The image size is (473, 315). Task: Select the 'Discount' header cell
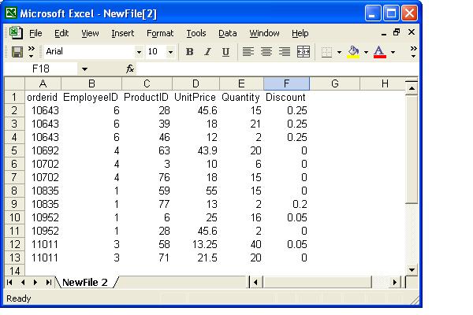click(287, 97)
